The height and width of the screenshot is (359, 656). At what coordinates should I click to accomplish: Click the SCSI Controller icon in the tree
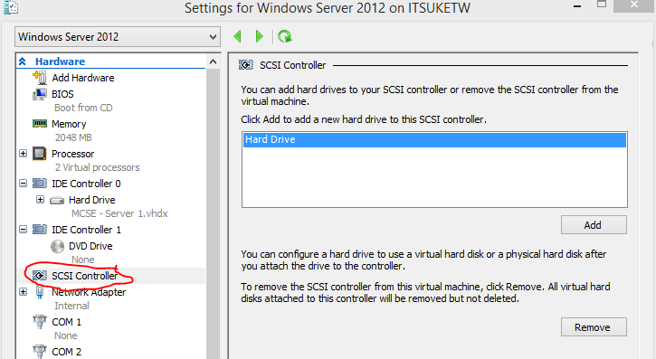pos(39,276)
